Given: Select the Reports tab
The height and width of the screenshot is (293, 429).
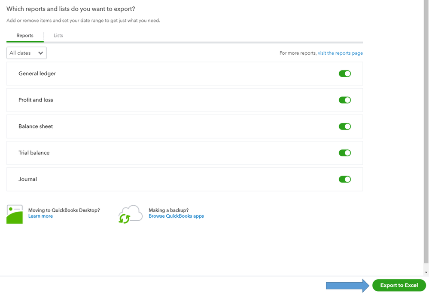Looking at the screenshot, I should (x=25, y=35).
